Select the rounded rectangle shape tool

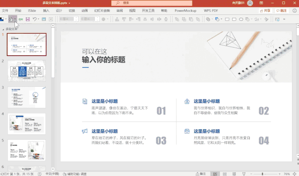(234, 19)
